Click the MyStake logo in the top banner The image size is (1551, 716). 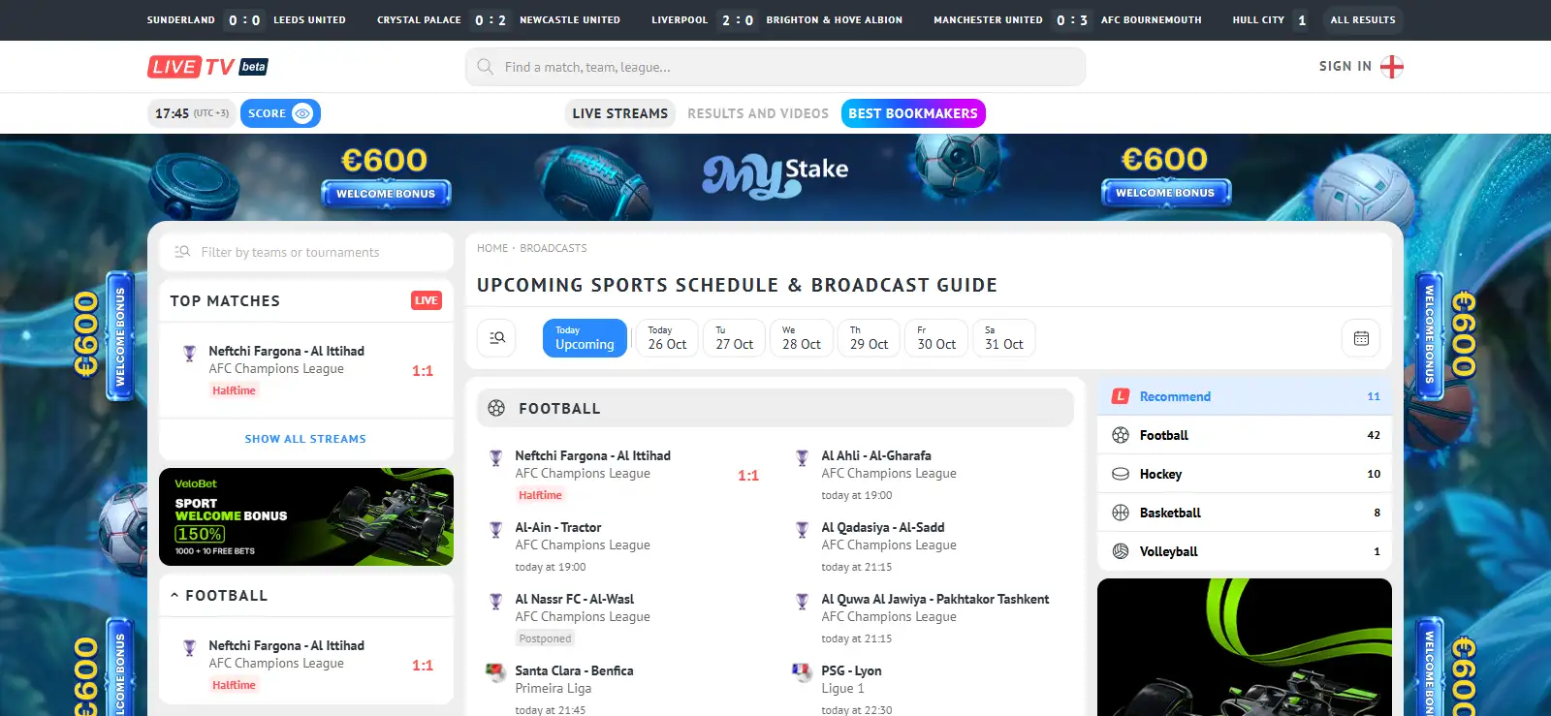[775, 175]
